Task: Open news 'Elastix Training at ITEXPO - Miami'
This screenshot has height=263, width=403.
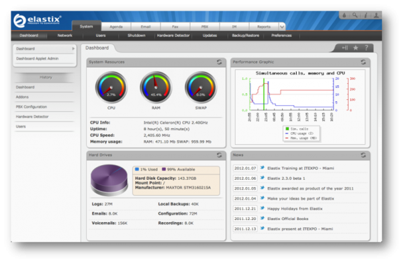Action: [300, 168]
